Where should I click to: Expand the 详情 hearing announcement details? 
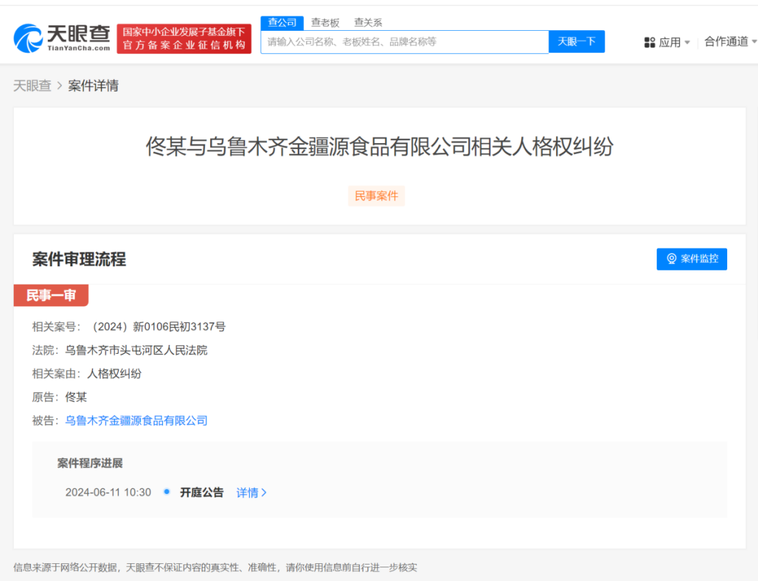click(248, 492)
